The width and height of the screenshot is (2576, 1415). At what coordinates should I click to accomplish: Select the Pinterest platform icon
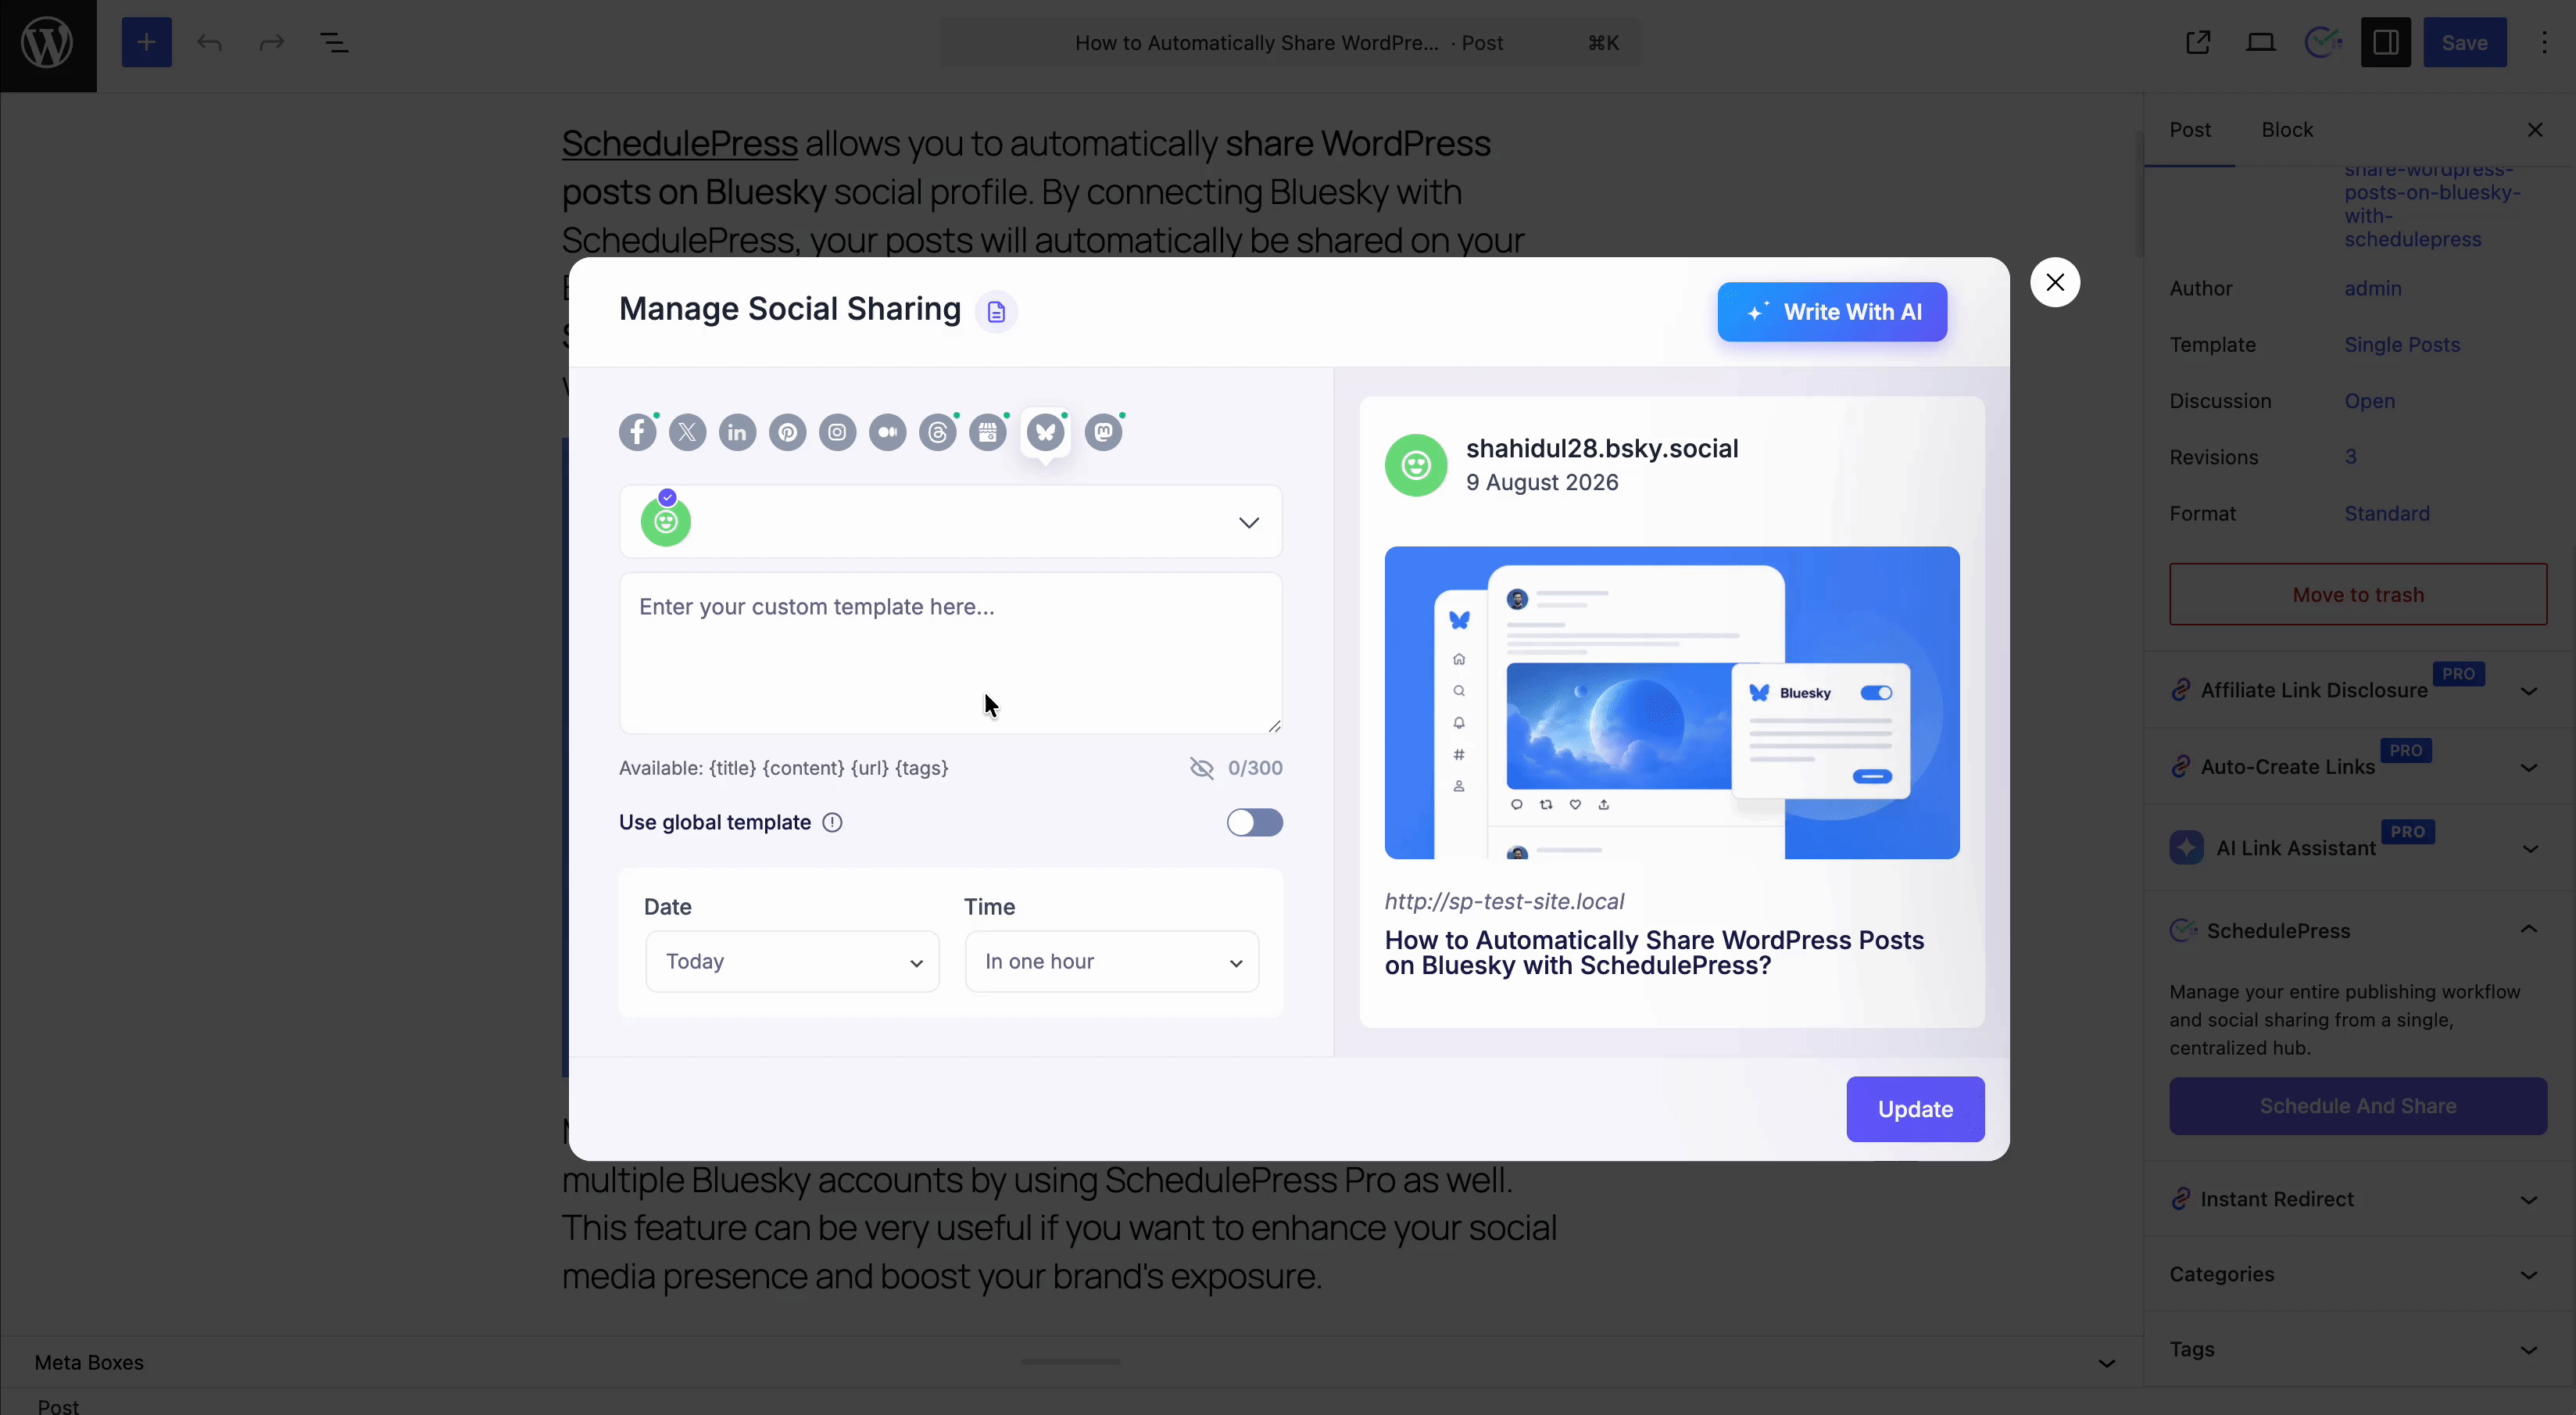[787, 432]
